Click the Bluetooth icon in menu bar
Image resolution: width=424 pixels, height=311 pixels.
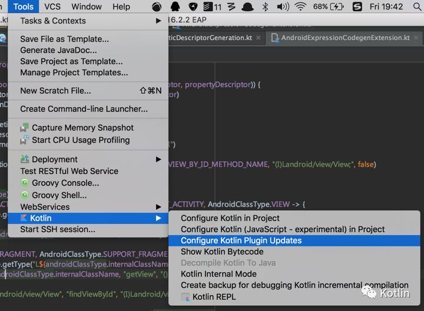(x=265, y=6)
